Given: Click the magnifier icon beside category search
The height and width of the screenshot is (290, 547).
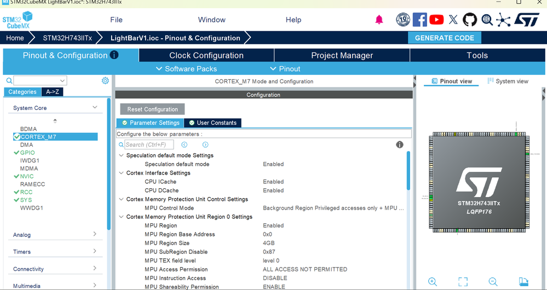Looking at the screenshot, I should [x=9, y=80].
